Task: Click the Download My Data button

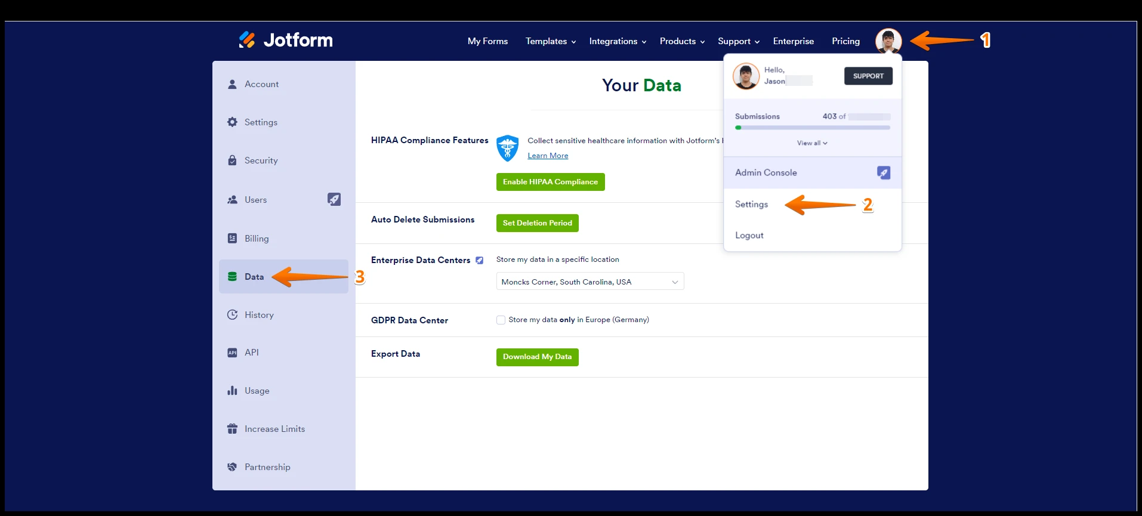Action: pos(537,357)
